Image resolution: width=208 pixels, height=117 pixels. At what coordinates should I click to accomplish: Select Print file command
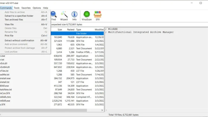point(25,35)
